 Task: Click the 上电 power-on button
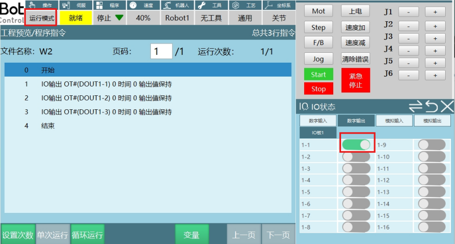(355, 11)
